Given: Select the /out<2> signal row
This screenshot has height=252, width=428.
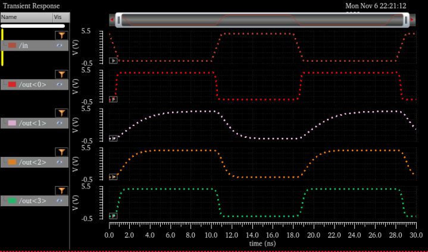Looking at the screenshot, I should [35, 162].
